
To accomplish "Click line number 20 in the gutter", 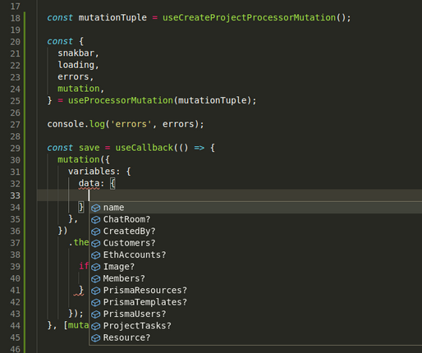I will pyautogui.click(x=16, y=42).
